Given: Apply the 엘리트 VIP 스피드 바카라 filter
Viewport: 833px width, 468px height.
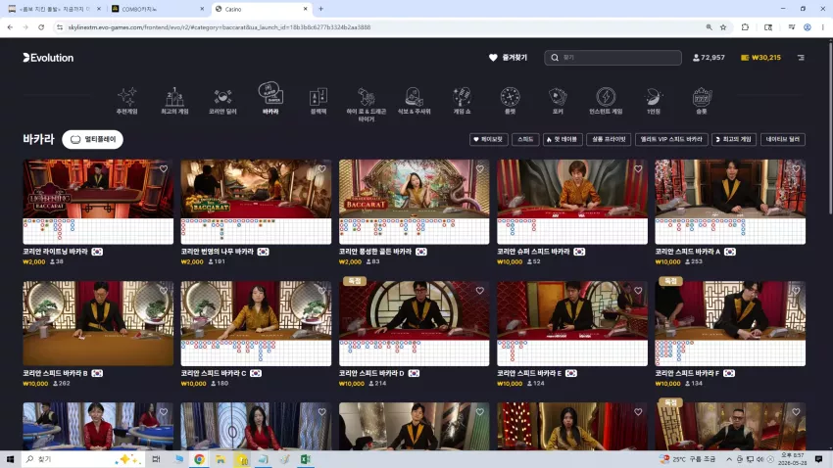Looking at the screenshot, I should [x=671, y=139].
